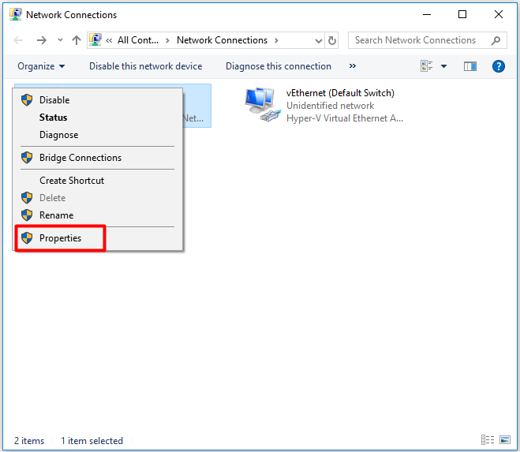
Task: Click the Back navigation arrow
Action: tap(18, 40)
